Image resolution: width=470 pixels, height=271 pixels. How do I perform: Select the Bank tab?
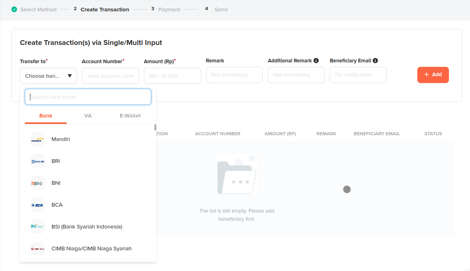tap(46, 116)
